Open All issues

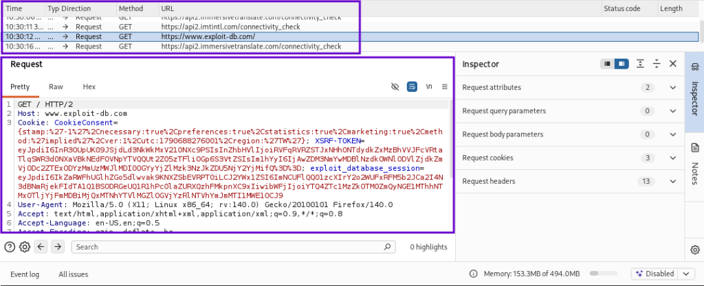click(x=73, y=274)
